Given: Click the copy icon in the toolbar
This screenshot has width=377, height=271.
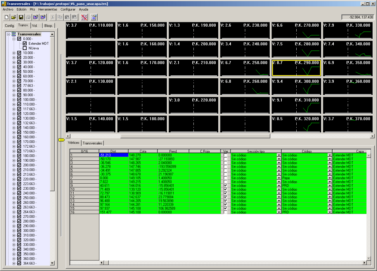Looking at the screenshot, I should [x=60, y=17].
